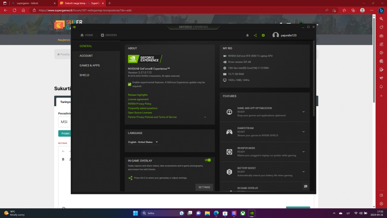This screenshot has height=218, width=387.
Task: Click the Bold button in forum editor
Action: tap(63, 159)
